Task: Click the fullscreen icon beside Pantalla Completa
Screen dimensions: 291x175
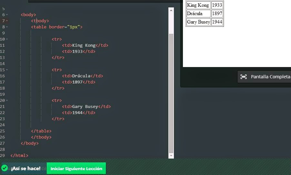Action: [x=244, y=77]
